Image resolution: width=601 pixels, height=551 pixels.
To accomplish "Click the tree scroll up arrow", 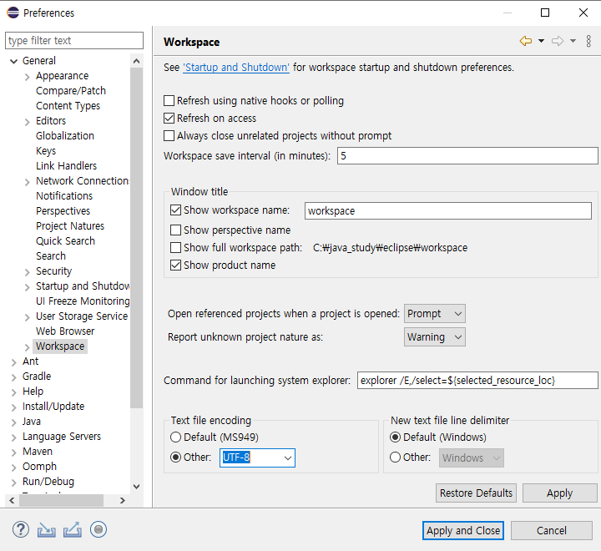I will pos(136,61).
